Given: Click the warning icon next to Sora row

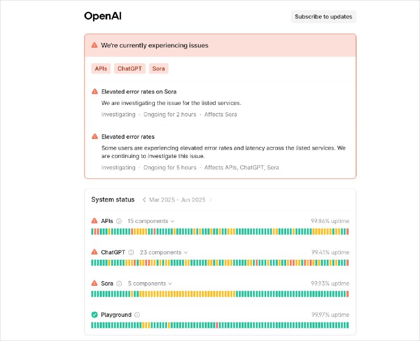Looking at the screenshot, I should click(x=94, y=283).
